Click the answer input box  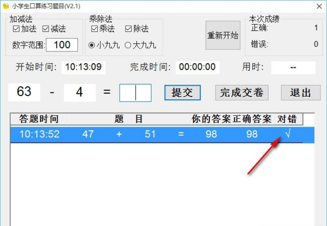click(x=135, y=93)
